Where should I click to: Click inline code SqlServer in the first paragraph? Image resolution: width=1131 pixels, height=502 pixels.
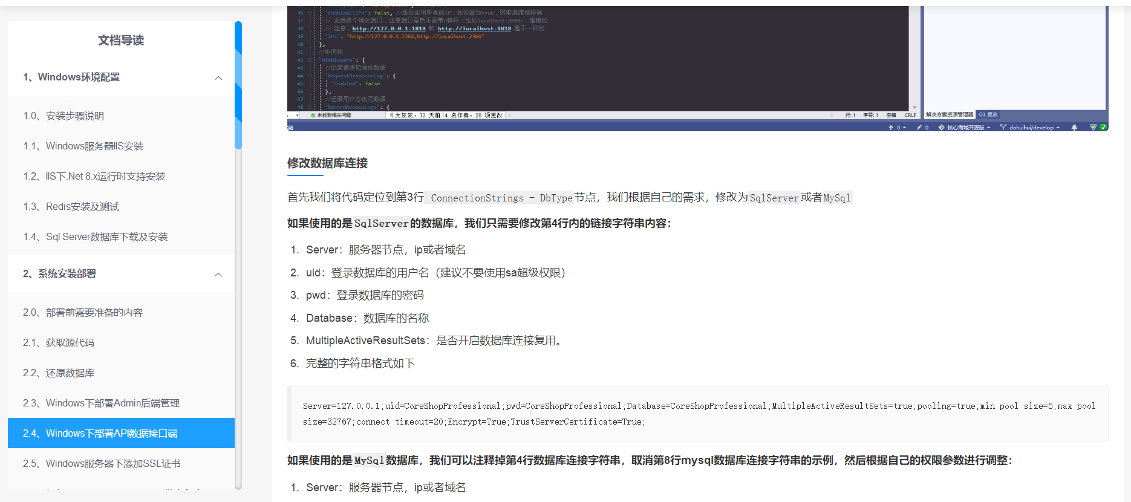coord(774,198)
